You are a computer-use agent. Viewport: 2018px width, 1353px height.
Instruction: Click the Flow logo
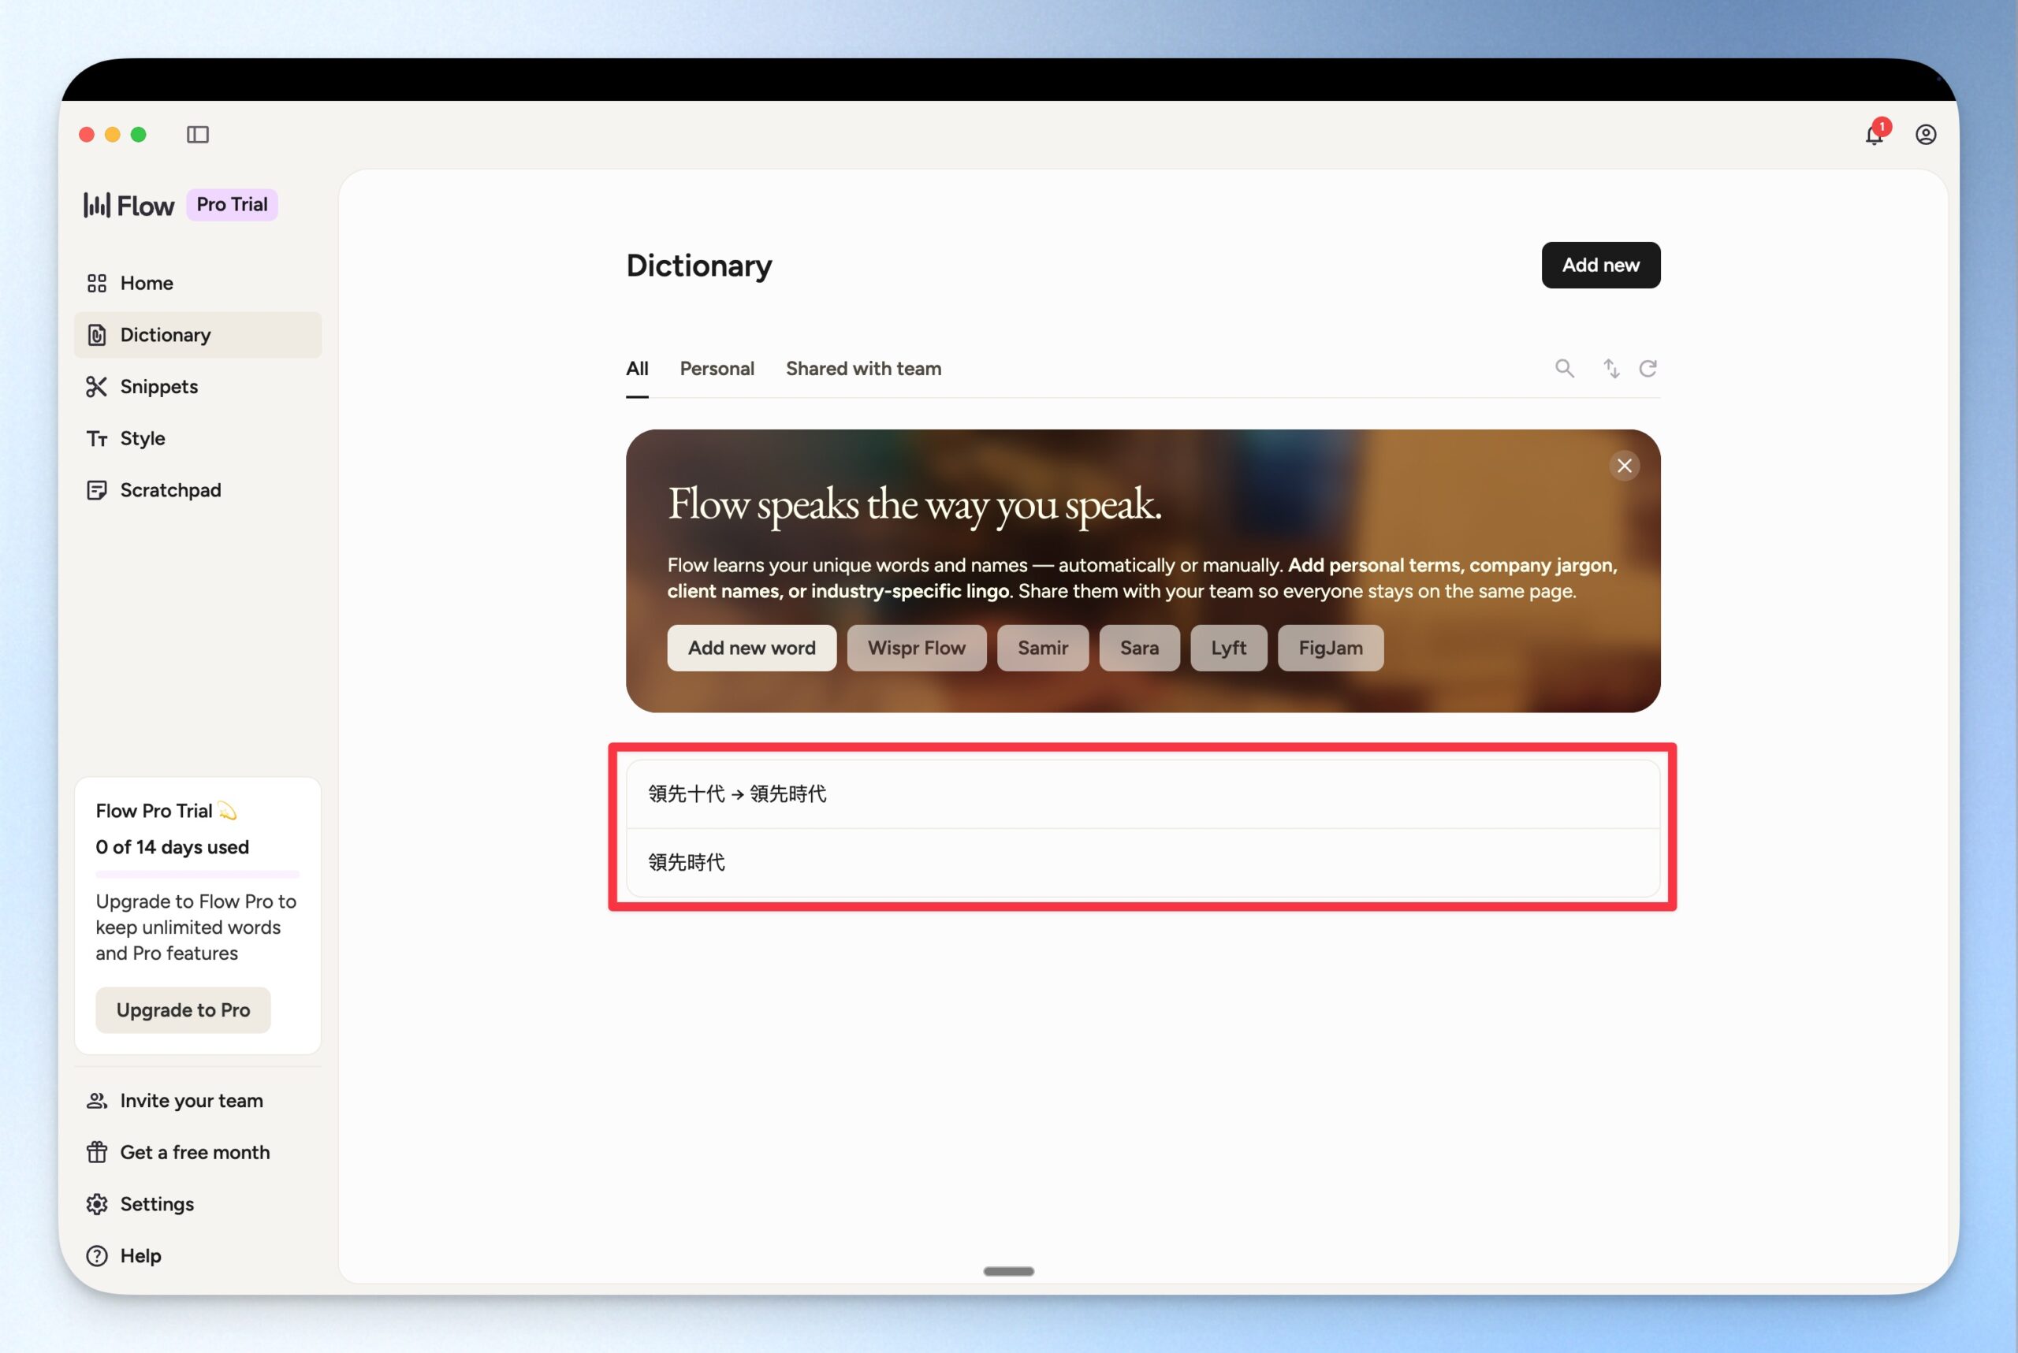[128, 206]
